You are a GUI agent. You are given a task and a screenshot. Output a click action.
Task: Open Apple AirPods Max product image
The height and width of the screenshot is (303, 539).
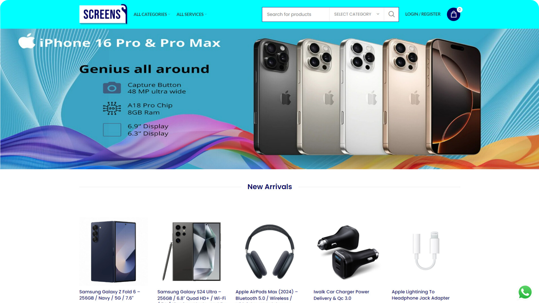point(269,252)
